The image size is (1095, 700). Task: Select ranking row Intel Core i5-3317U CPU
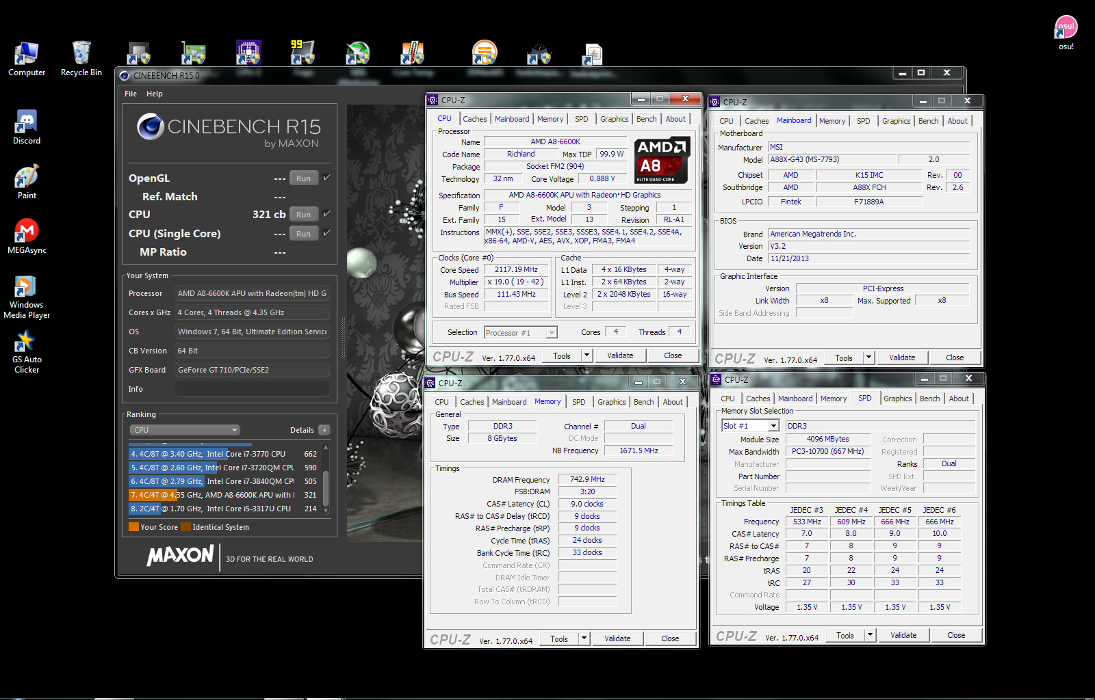(x=224, y=509)
